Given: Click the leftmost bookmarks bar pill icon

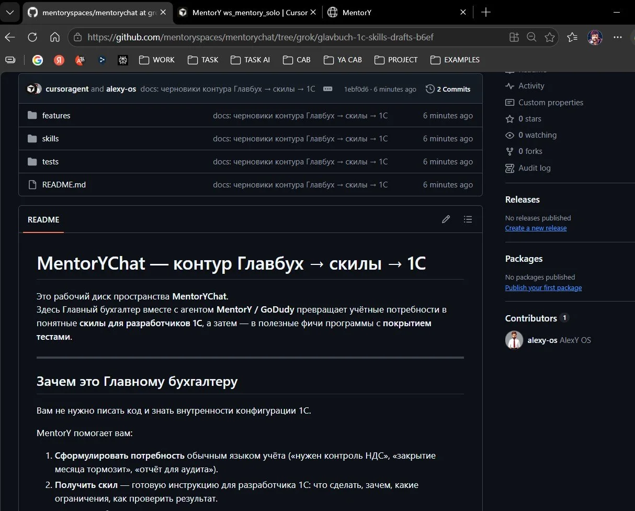Looking at the screenshot, I should click(10, 60).
